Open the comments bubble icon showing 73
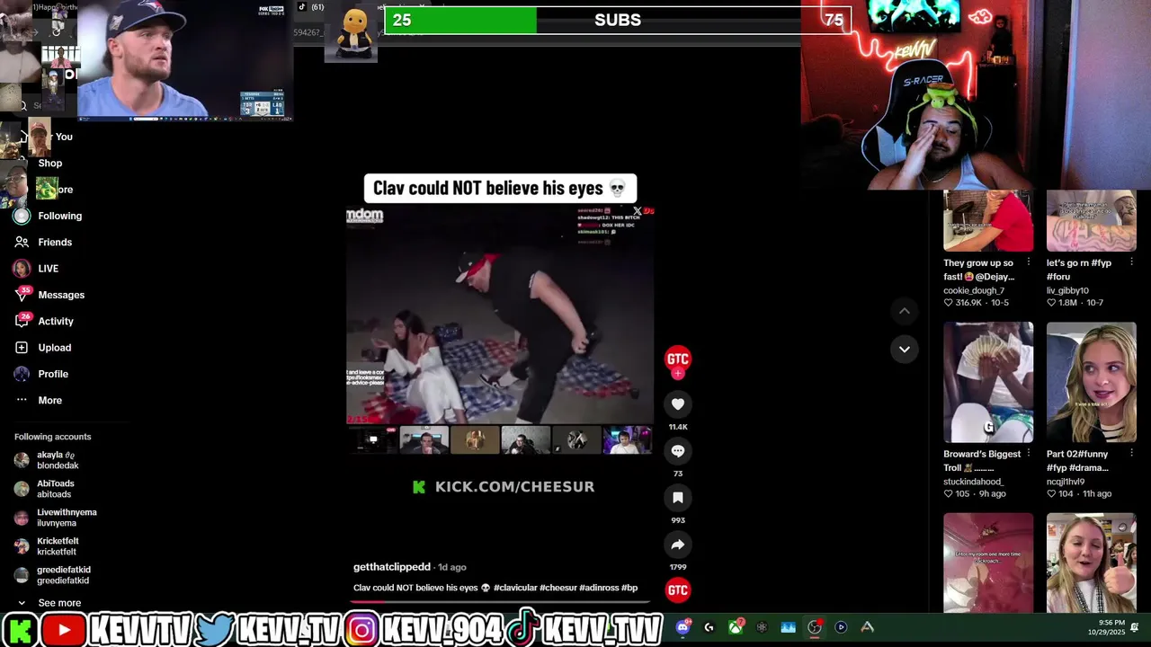Viewport: 1151px width, 647px height. tap(678, 451)
